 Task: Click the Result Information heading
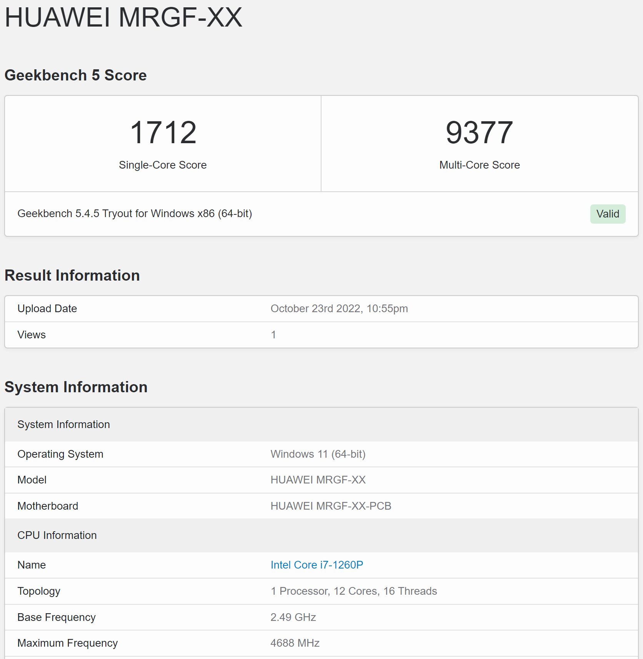click(x=72, y=275)
